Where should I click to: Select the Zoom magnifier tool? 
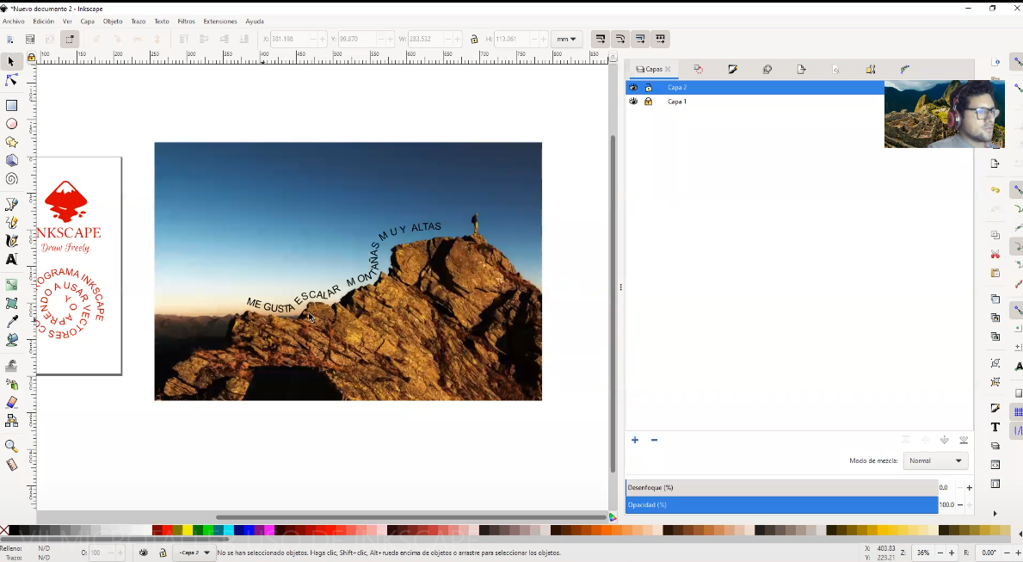pyautogui.click(x=11, y=446)
